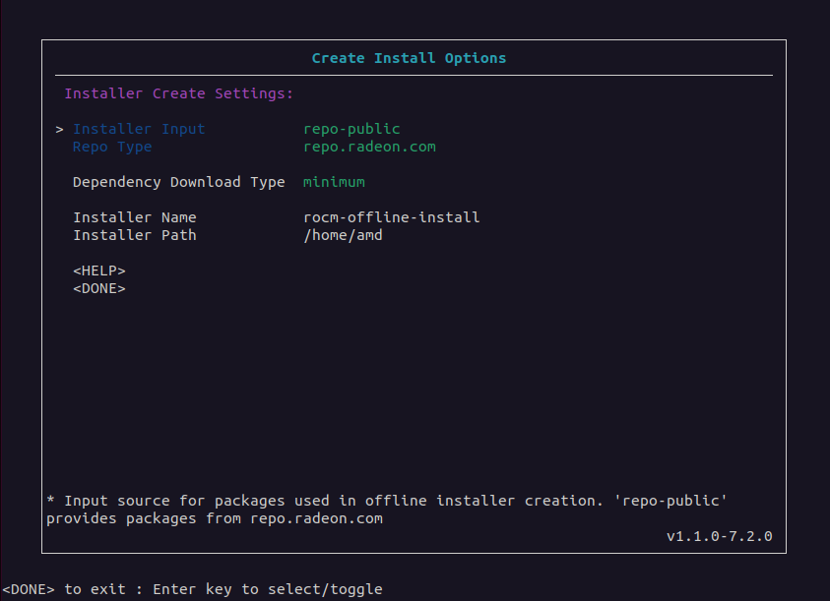Open the <HELP> entry

(x=99, y=270)
